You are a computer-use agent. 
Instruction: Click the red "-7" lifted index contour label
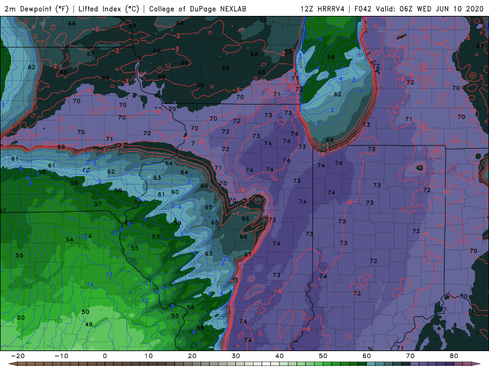coord(286,108)
